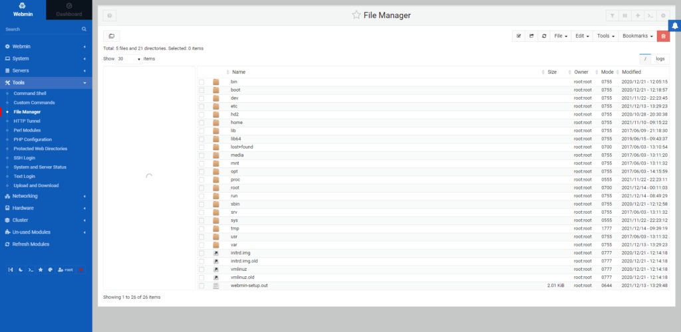Open favorites star icon in sidebar bottom
Screen dimensions: 681x332
point(41,270)
